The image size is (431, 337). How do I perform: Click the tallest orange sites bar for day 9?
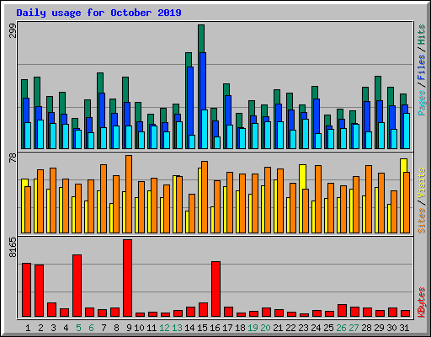[129, 194]
